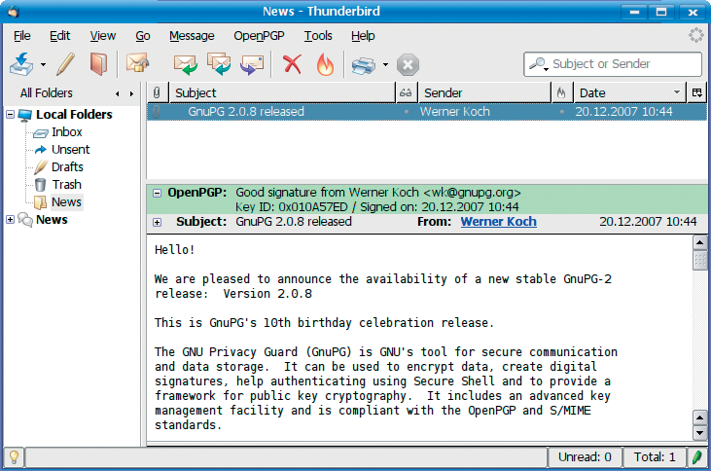Select the Trash folder
This screenshot has width=711, height=471.
[x=66, y=184]
